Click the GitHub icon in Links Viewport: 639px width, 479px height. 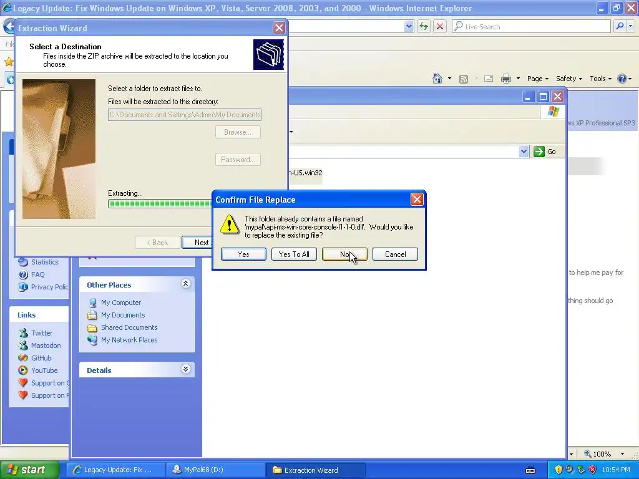(x=23, y=358)
